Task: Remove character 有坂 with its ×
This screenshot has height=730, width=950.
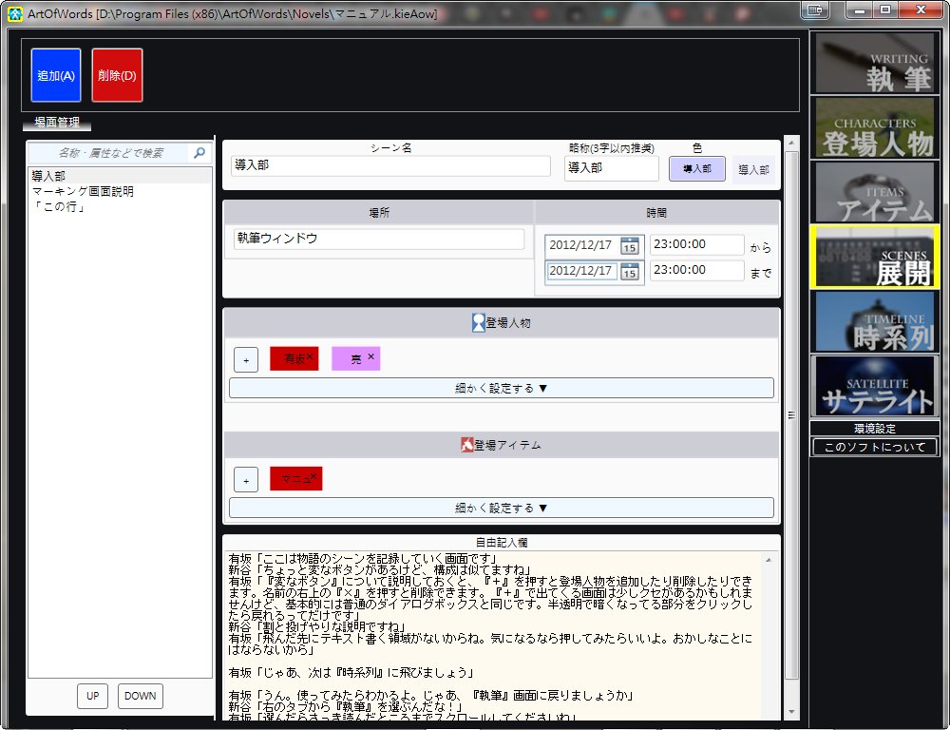Action: 310,356
